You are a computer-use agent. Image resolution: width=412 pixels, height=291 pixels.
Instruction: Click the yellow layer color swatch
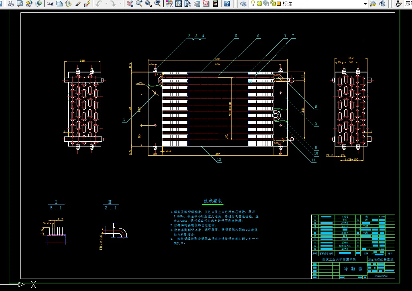click(278, 4)
